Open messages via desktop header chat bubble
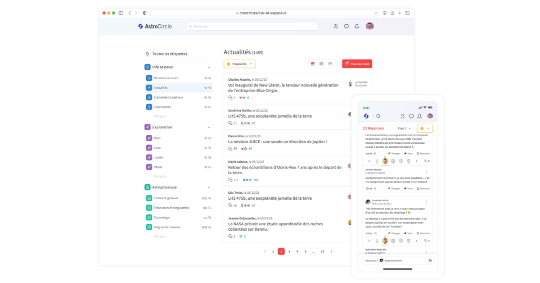The height and width of the screenshot is (283, 540). click(346, 27)
